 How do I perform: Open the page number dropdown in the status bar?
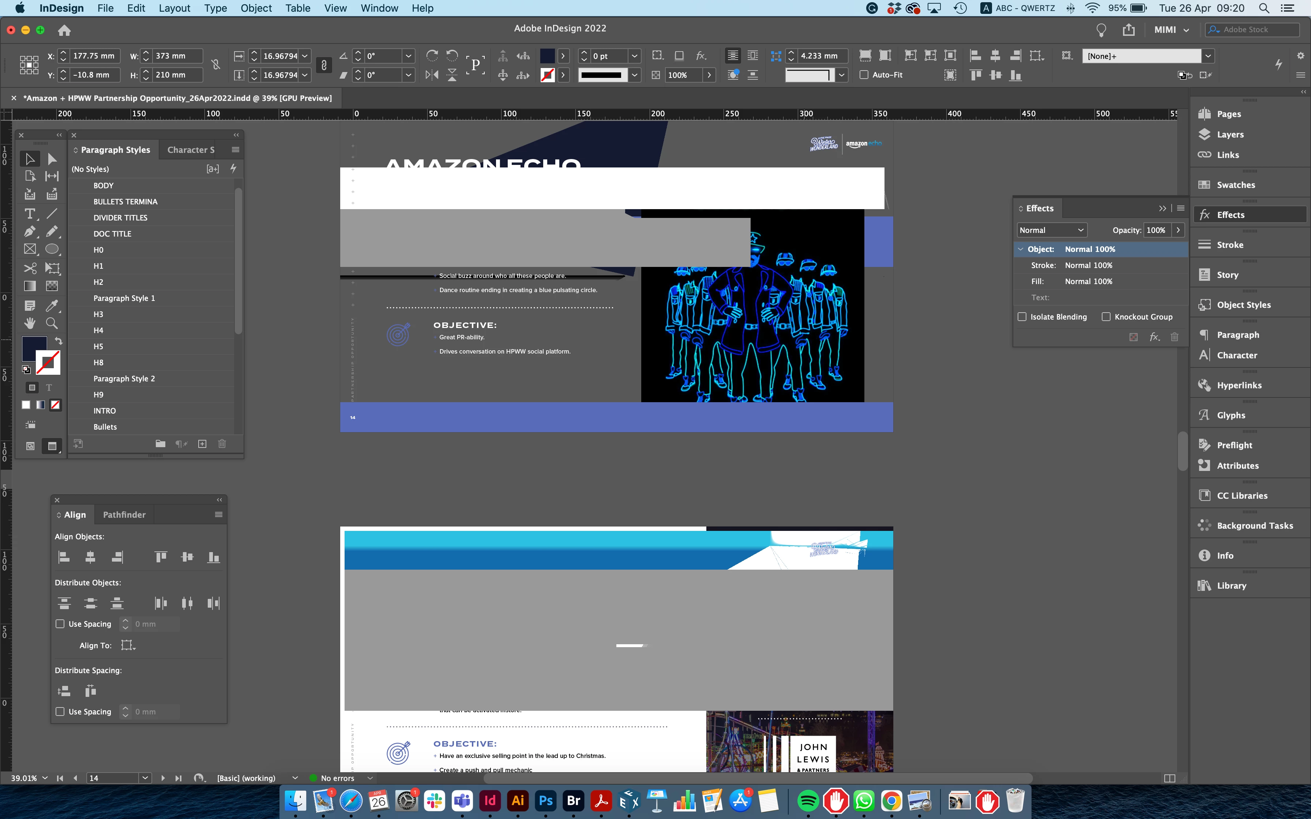pyautogui.click(x=144, y=778)
